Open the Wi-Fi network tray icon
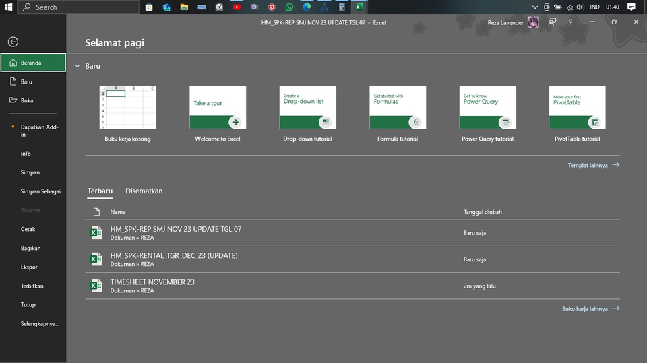 (569, 7)
